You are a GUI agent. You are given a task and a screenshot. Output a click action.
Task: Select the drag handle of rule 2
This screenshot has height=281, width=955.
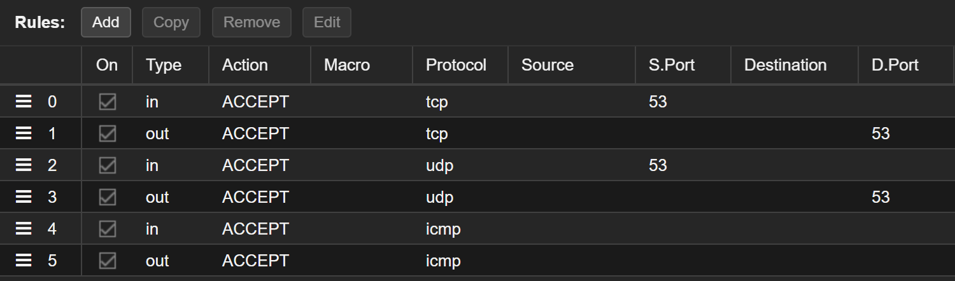click(24, 165)
